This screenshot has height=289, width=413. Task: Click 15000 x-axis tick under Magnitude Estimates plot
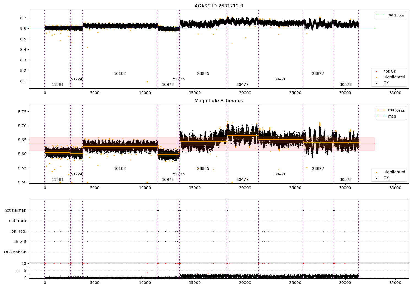(x=195, y=188)
